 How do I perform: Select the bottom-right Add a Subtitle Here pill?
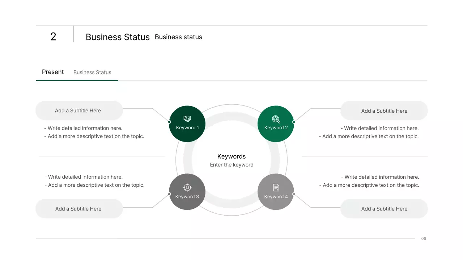pos(384,208)
